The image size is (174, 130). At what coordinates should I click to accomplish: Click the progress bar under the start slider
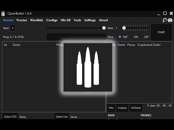click(x=76, y=37)
